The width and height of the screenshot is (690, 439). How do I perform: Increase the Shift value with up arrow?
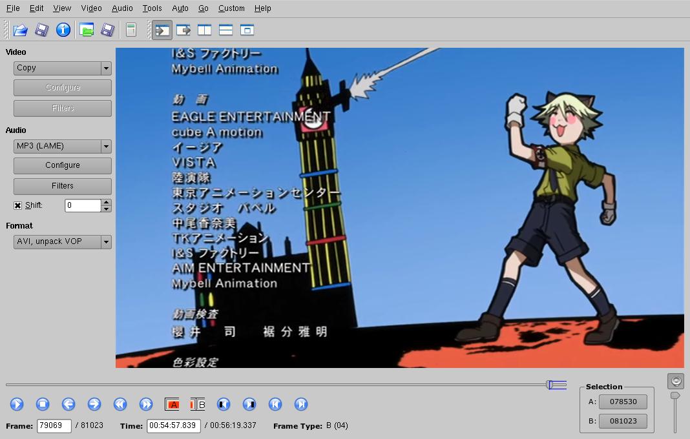106,202
